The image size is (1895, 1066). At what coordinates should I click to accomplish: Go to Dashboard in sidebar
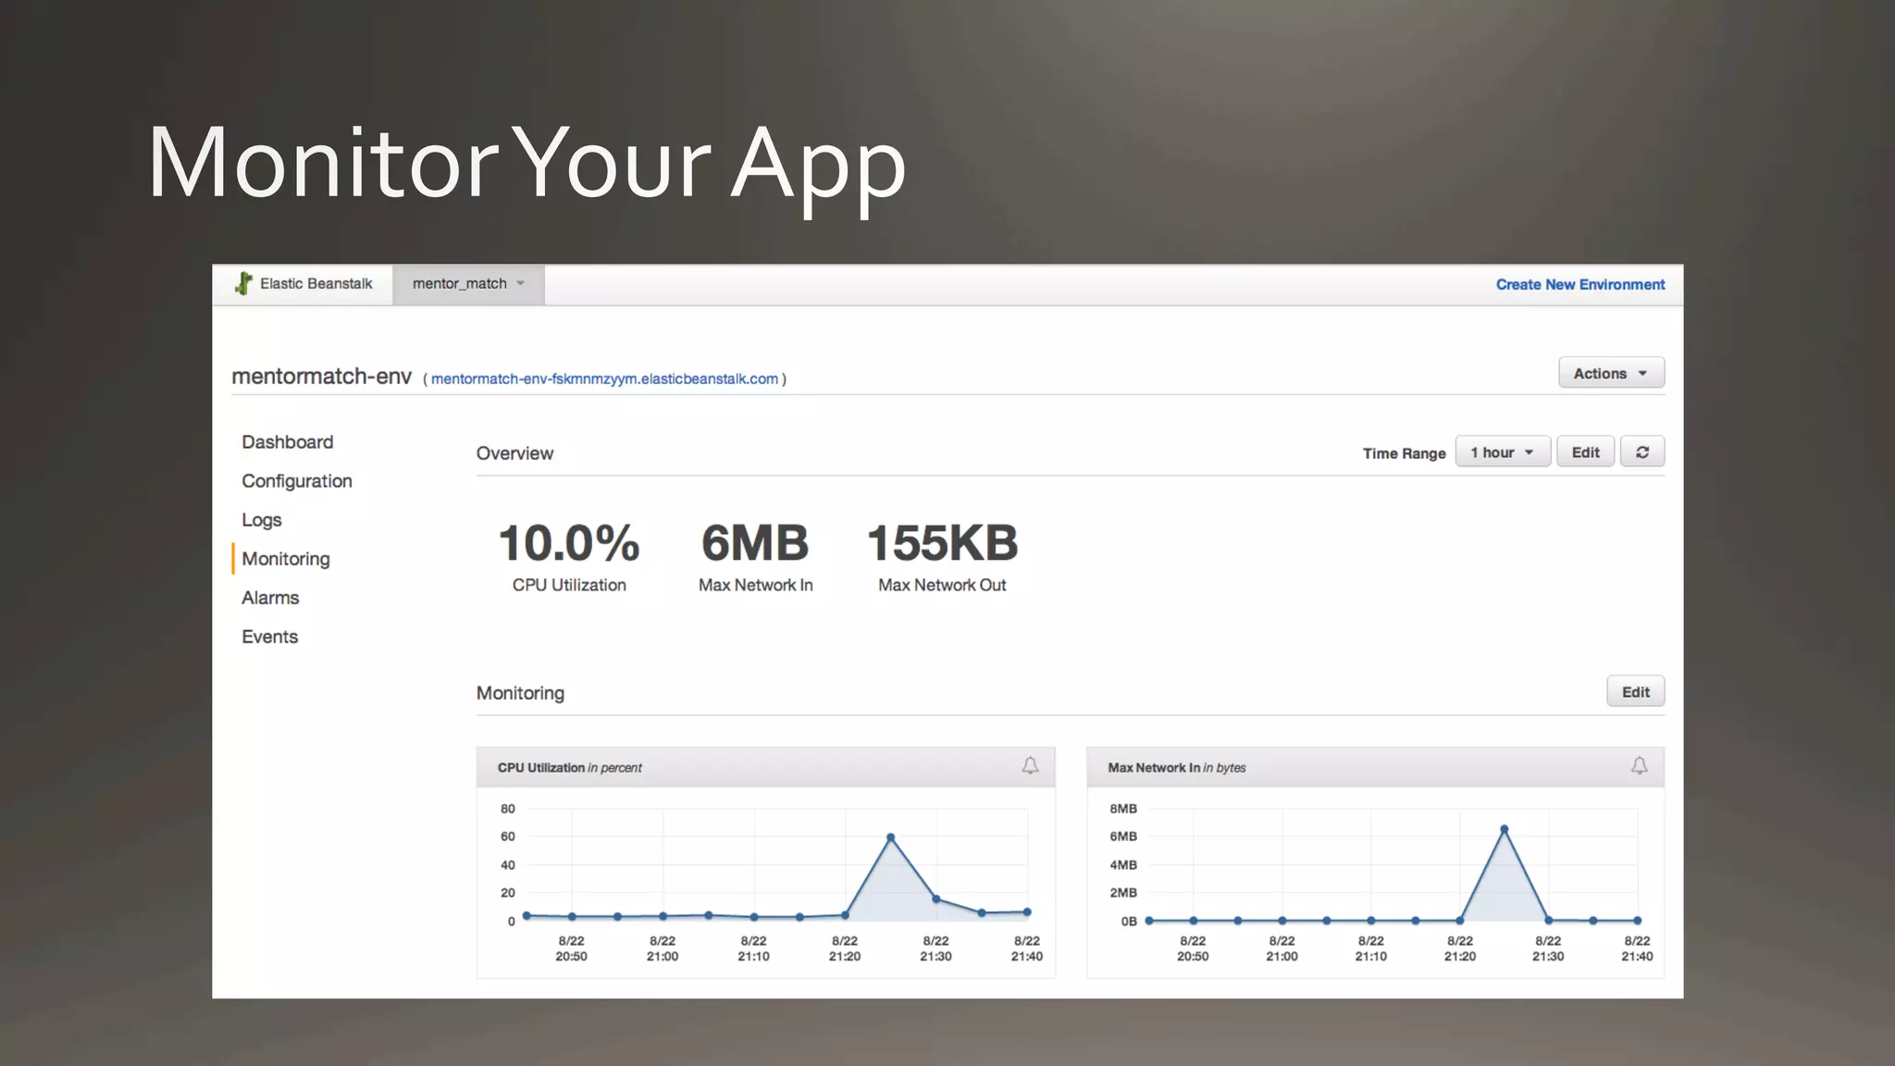click(287, 442)
